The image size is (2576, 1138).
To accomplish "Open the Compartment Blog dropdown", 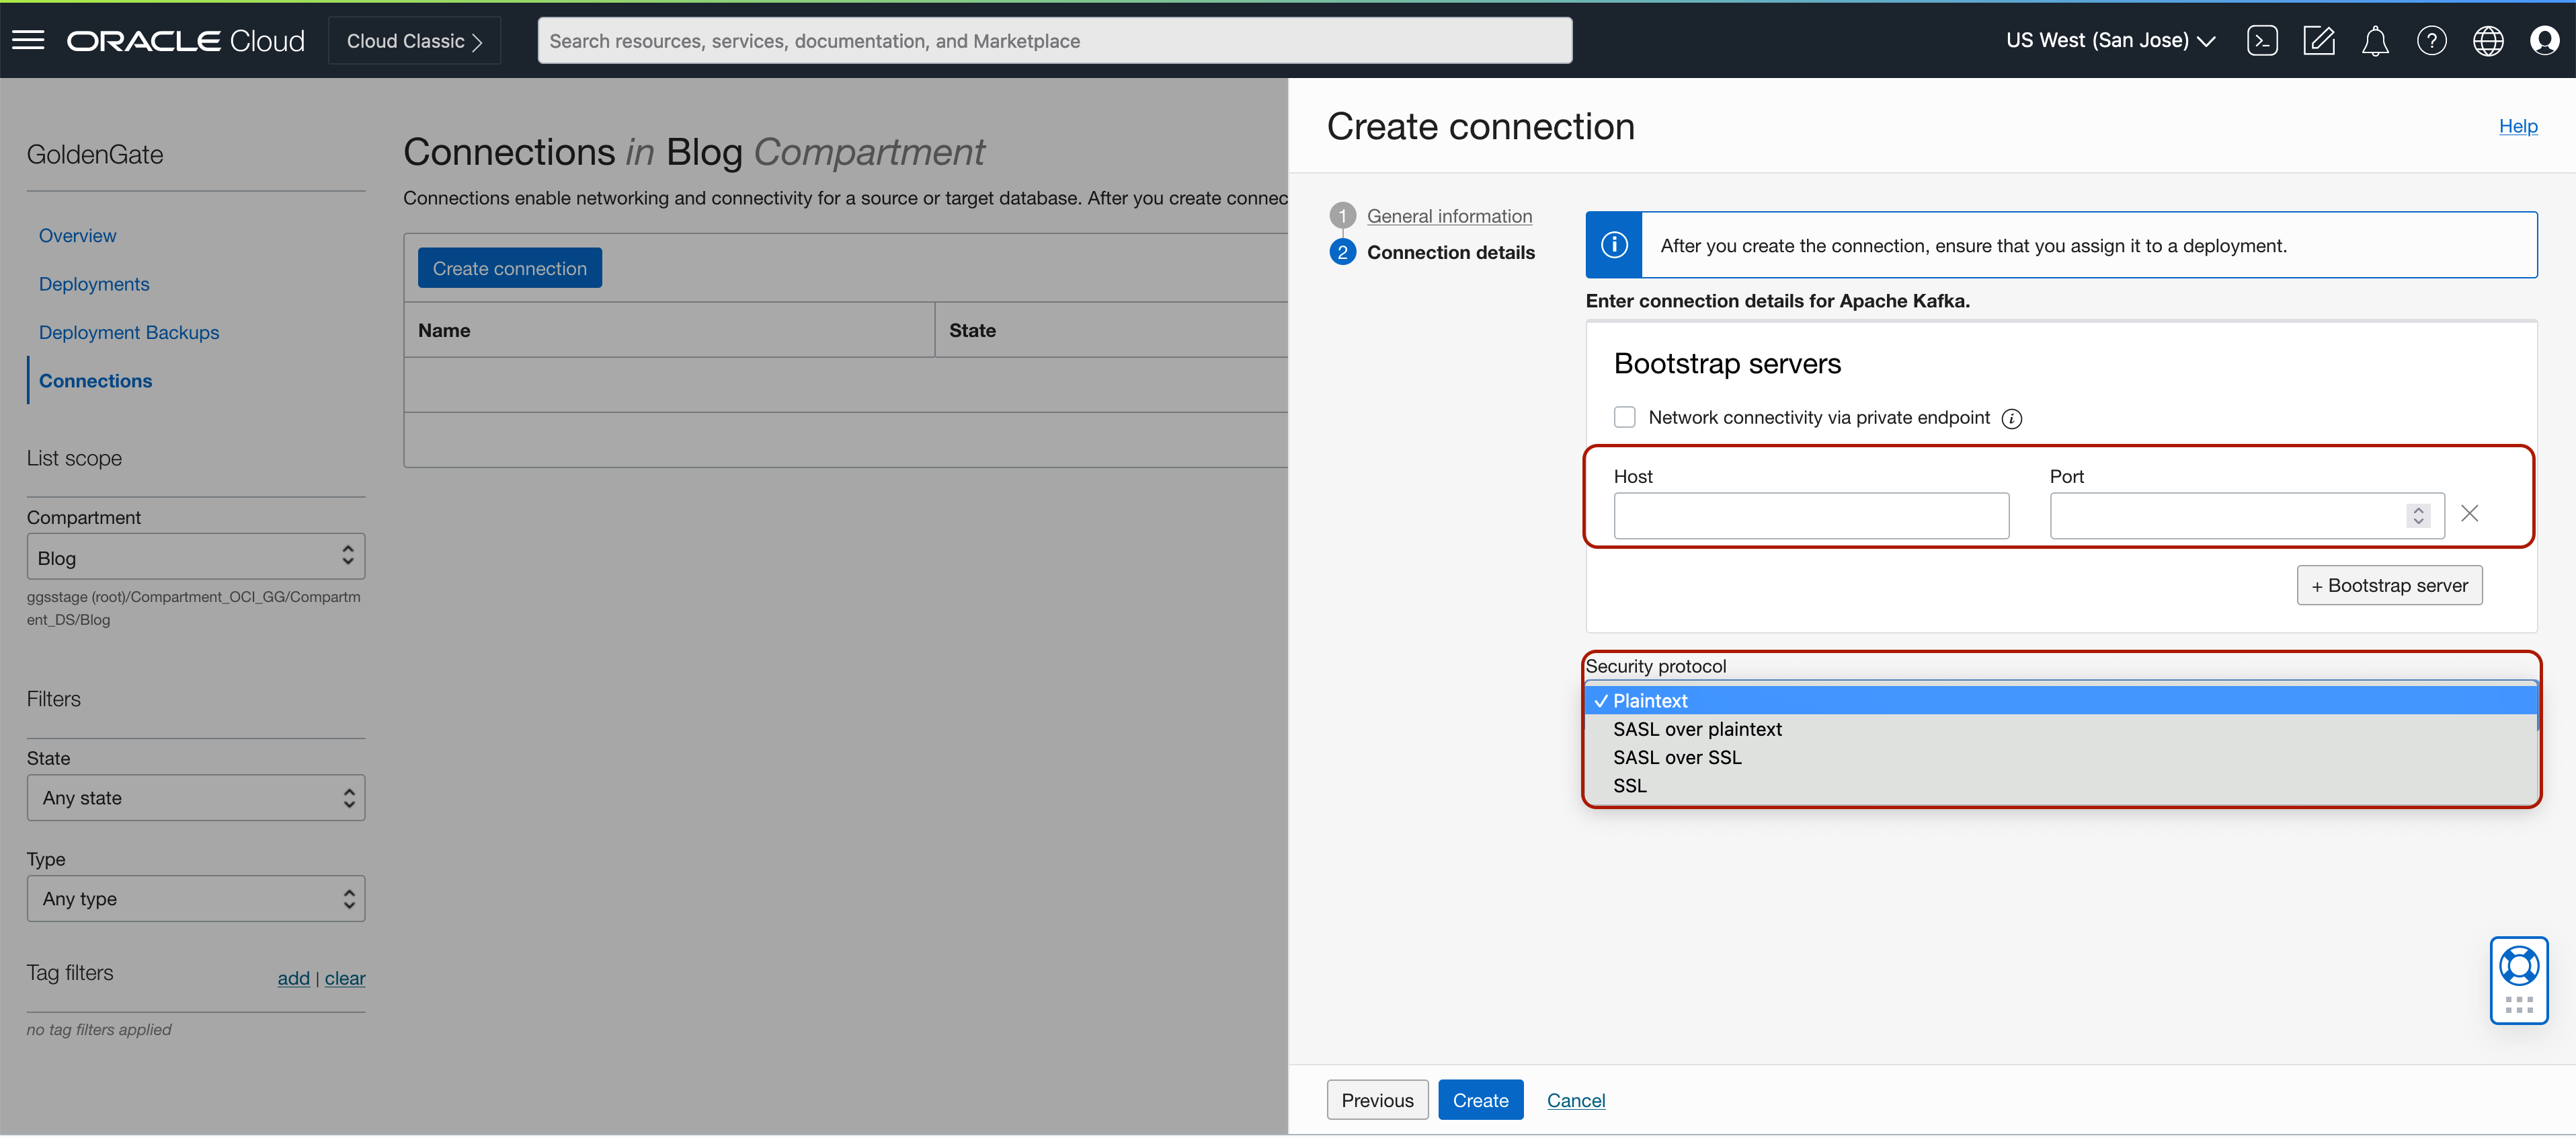I will coord(196,556).
